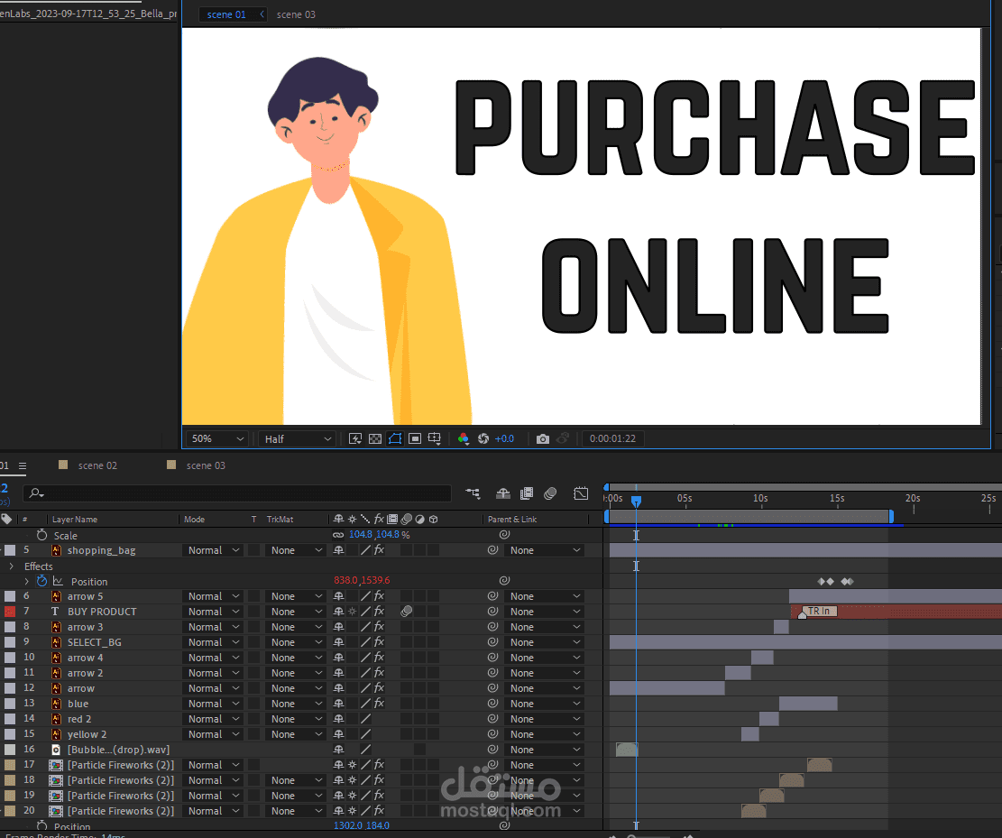Click the exposure value +0.0

click(x=504, y=438)
